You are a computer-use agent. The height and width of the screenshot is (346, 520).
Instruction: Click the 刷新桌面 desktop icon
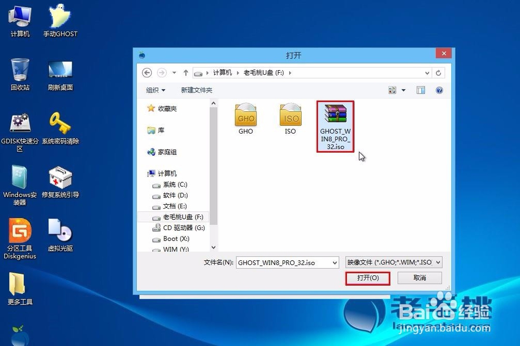tap(60, 75)
